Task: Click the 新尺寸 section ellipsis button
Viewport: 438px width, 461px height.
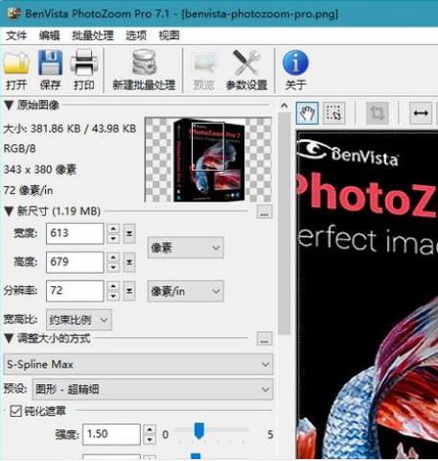Action: point(265,211)
